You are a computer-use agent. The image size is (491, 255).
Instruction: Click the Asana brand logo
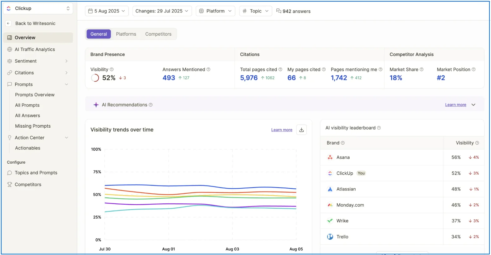pos(330,157)
